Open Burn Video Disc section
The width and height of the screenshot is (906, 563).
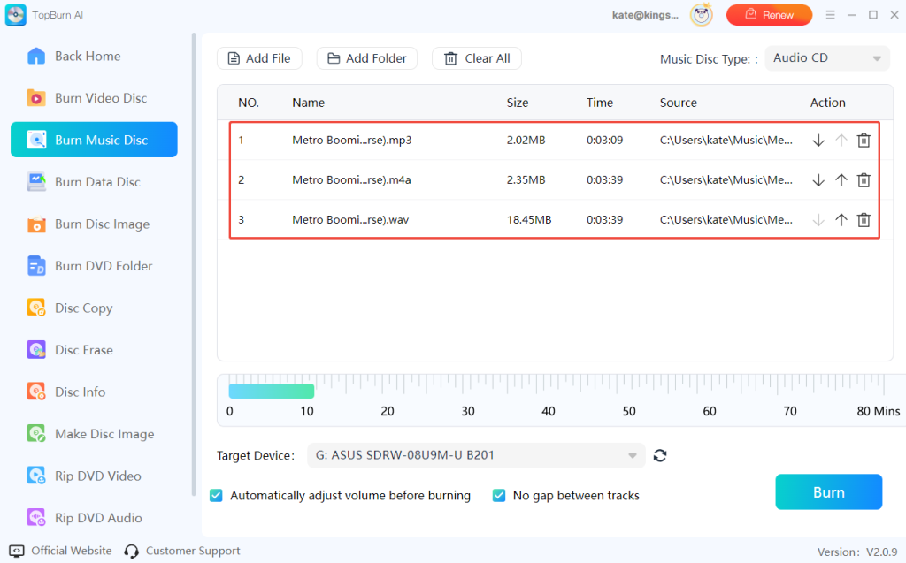(100, 98)
